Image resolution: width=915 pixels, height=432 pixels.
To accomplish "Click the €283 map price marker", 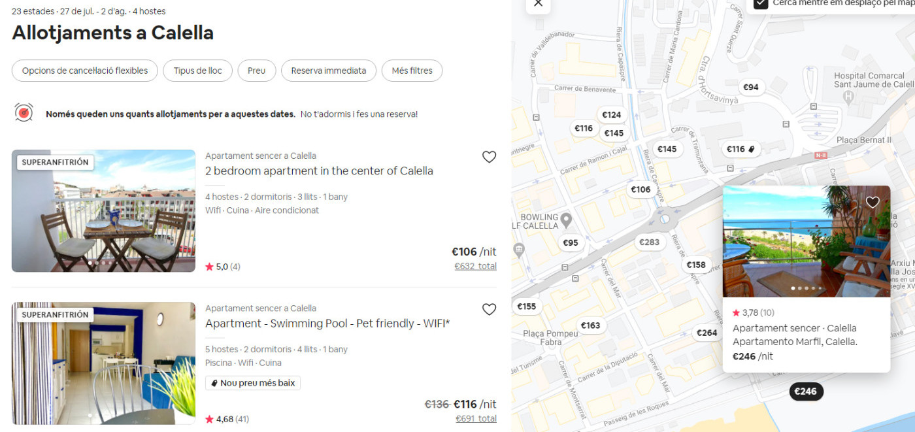I will pyautogui.click(x=649, y=242).
